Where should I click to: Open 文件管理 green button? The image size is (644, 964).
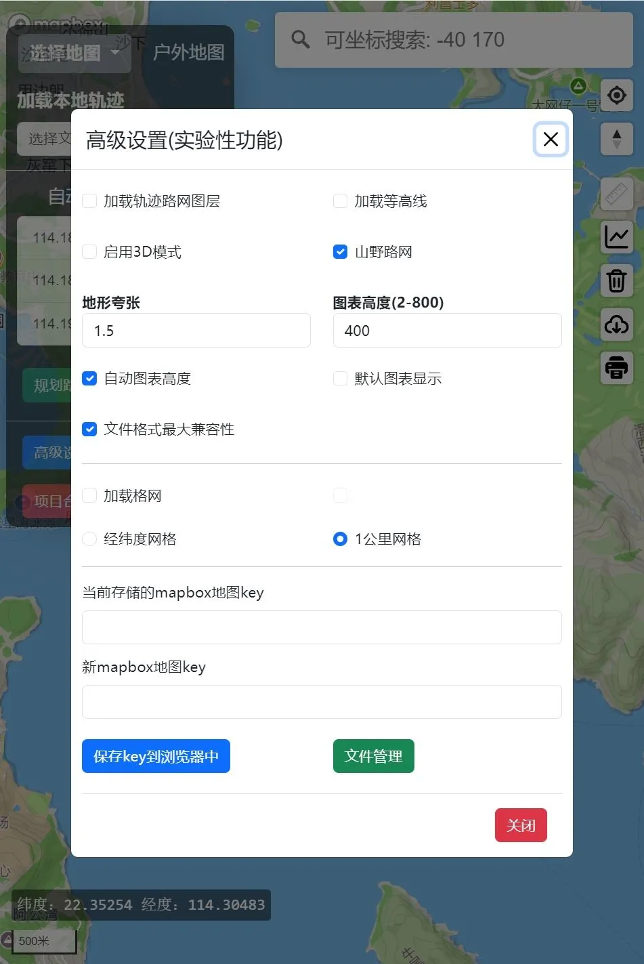[x=373, y=756]
